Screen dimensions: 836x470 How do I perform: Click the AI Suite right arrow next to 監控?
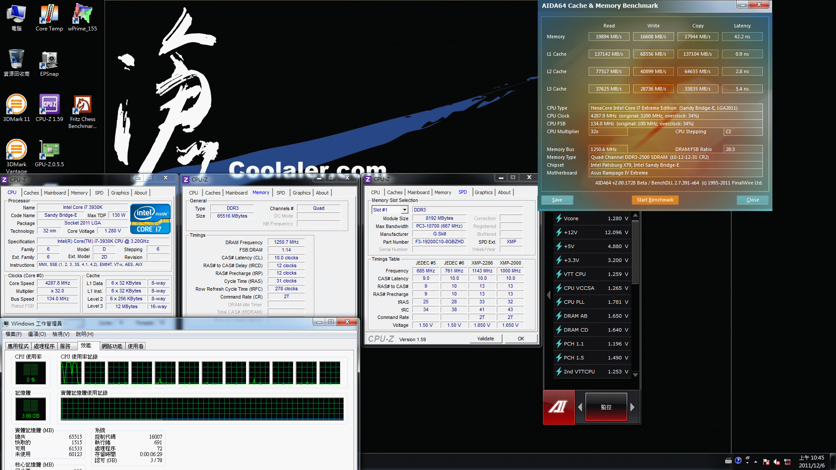click(632, 407)
